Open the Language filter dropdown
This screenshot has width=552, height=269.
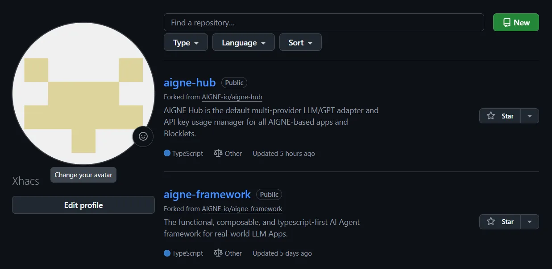244,42
